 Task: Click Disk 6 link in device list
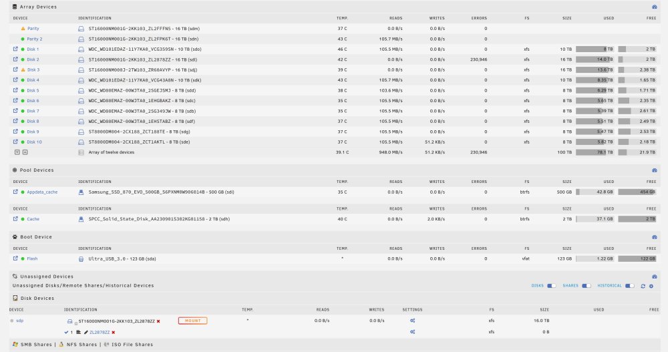tap(33, 101)
